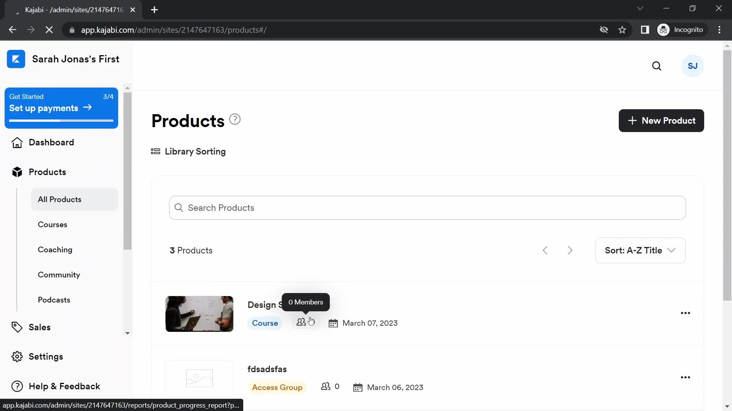Click the Products section icon
The height and width of the screenshot is (411, 732).
[x=17, y=172]
